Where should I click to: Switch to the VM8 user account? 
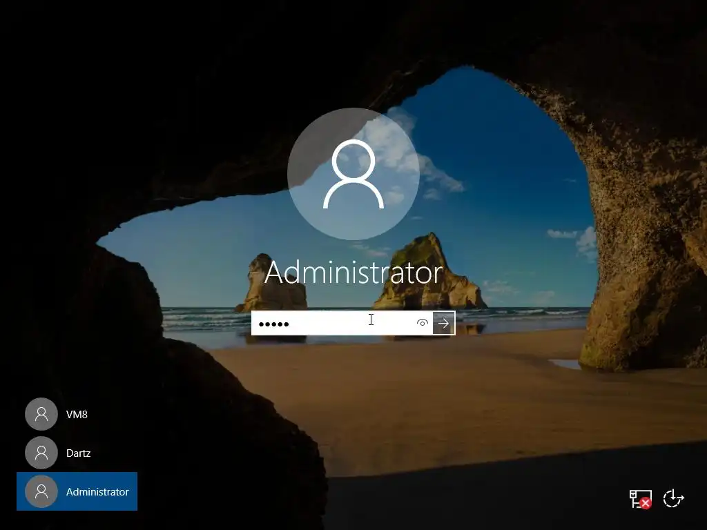[77, 414]
